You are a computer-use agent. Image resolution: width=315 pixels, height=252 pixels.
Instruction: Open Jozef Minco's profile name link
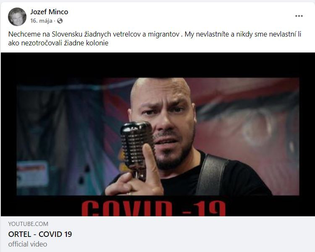tap(49, 12)
